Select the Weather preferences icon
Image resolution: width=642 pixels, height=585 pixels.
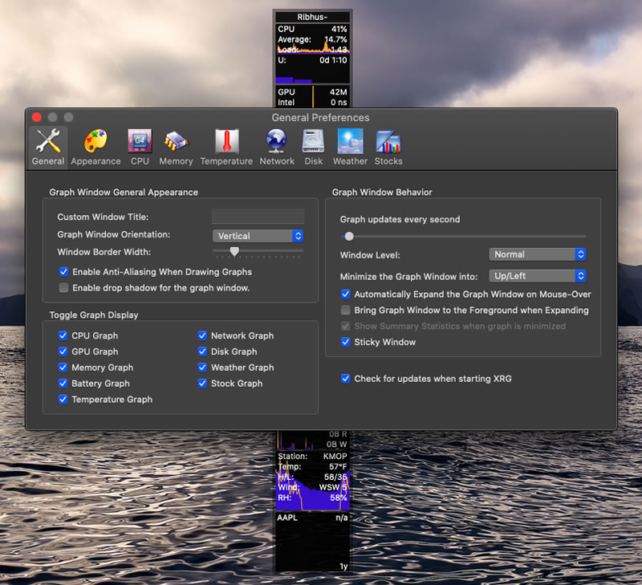pyautogui.click(x=350, y=143)
